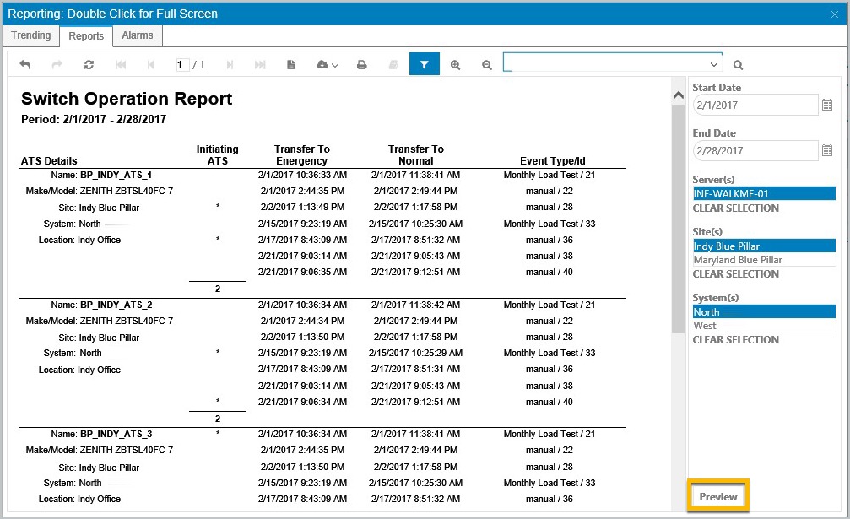Refresh the report with the refresh icon
The image size is (850, 519).
89,64
